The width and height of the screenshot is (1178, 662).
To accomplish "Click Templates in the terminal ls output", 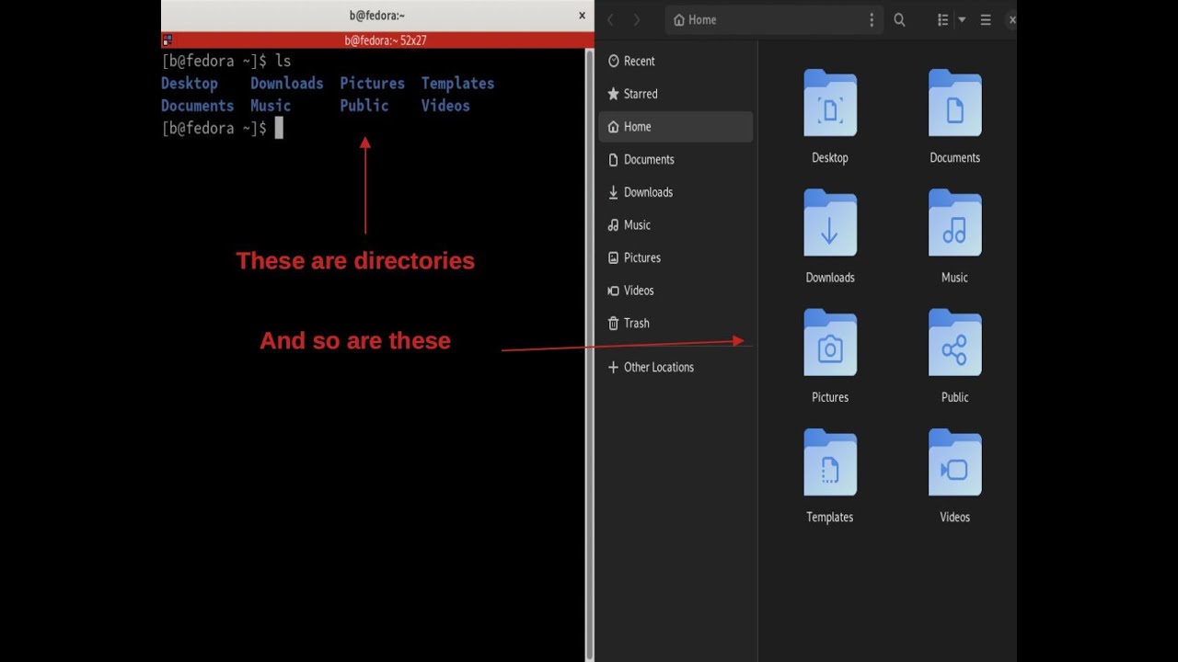I will [x=457, y=83].
